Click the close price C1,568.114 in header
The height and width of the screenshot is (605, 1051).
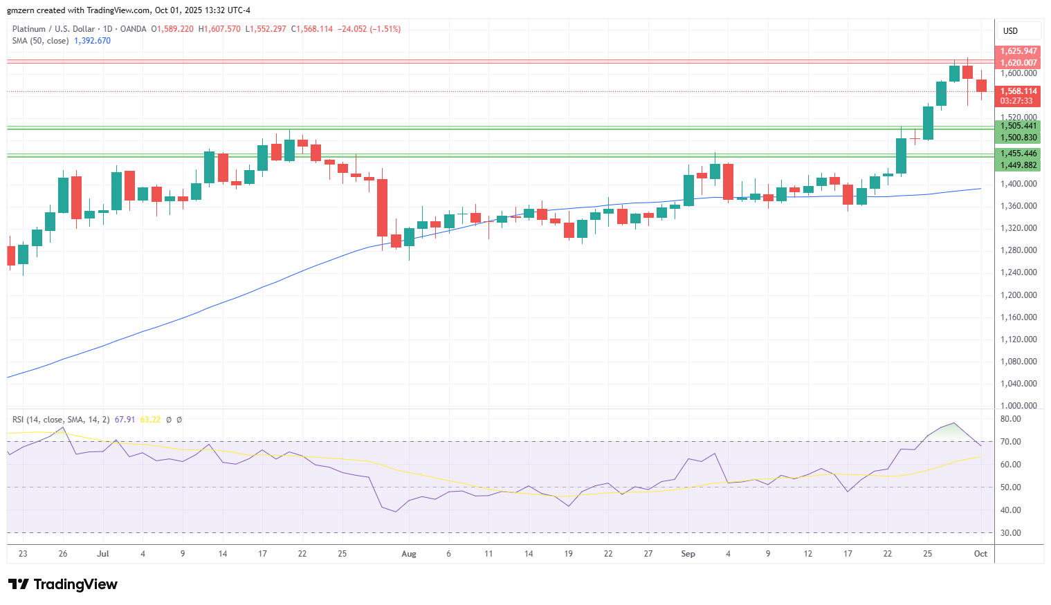(x=311, y=29)
